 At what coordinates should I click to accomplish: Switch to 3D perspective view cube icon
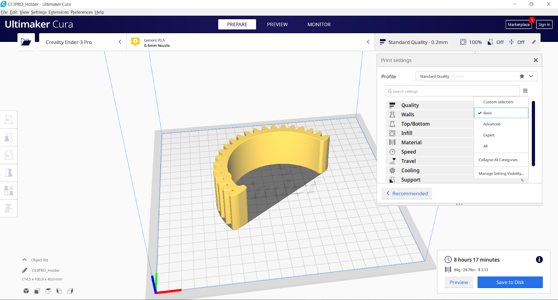(26, 291)
